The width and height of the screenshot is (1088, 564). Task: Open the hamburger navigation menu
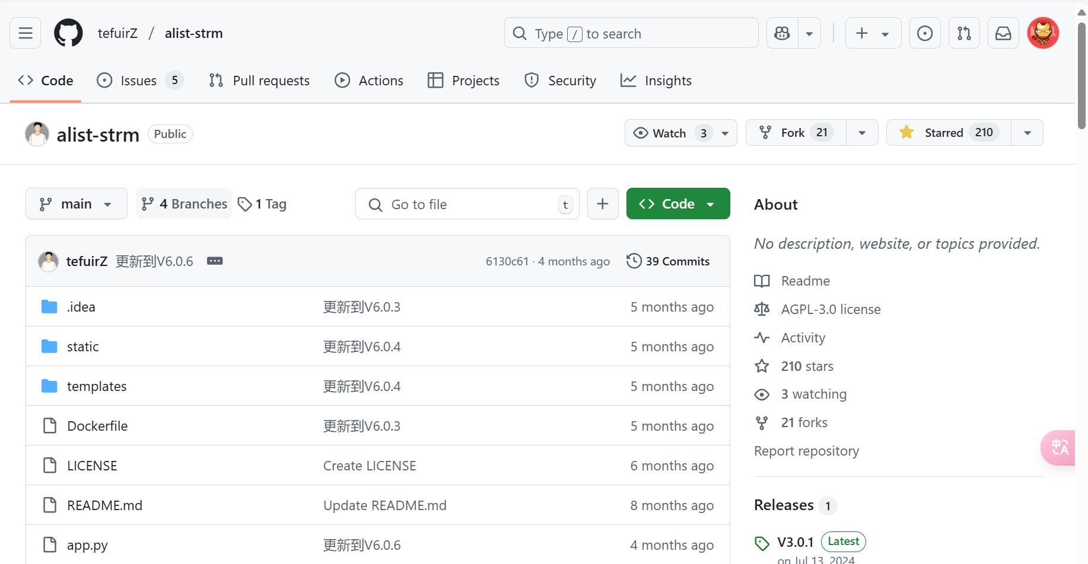click(26, 33)
